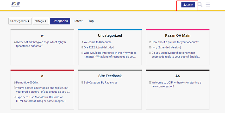
Task: Open the Uncategorized category heading
Action: coord(110,35)
